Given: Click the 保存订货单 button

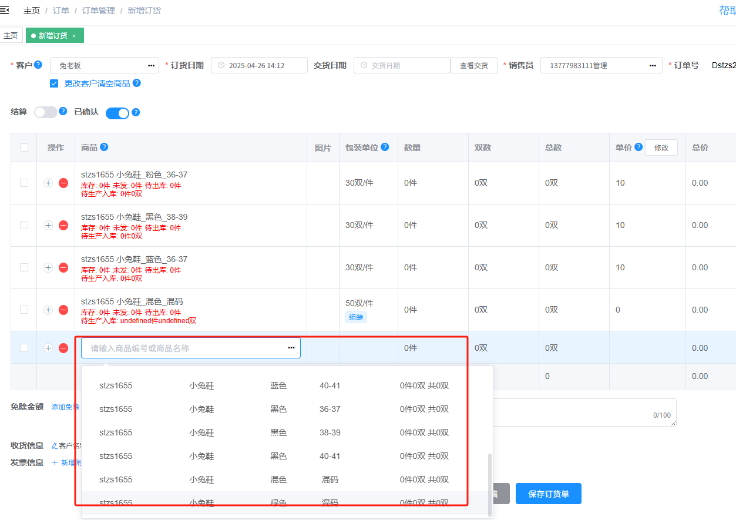Looking at the screenshot, I should click(548, 494).
